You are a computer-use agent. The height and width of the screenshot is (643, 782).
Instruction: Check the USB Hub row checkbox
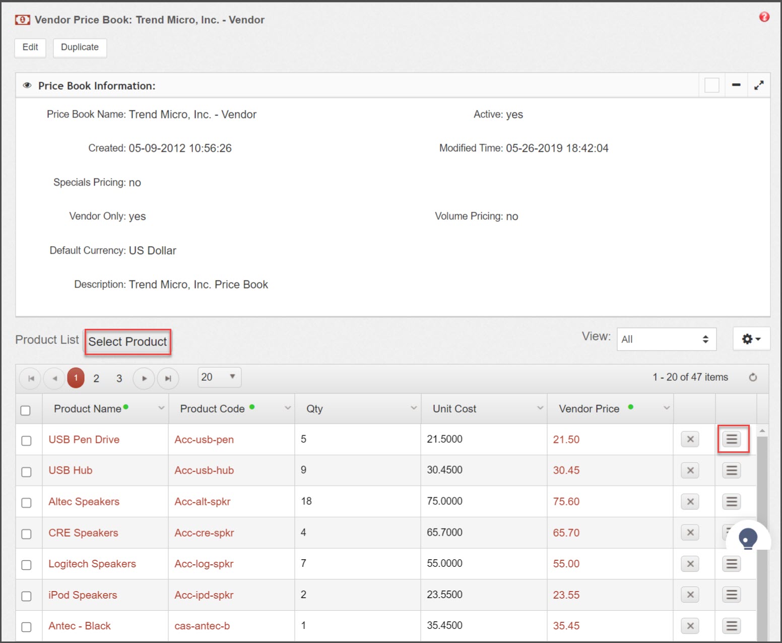[x=26, y=472]
